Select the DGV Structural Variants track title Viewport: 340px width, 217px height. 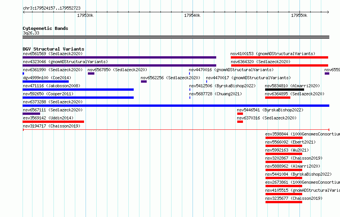(x=53, y=49)
